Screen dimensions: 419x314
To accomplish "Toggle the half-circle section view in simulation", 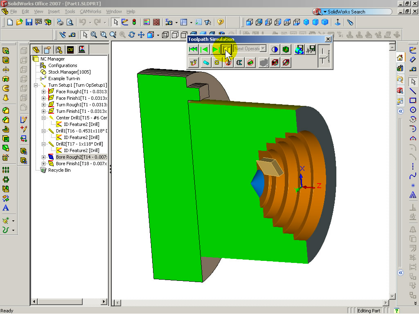I will point(275,49).
